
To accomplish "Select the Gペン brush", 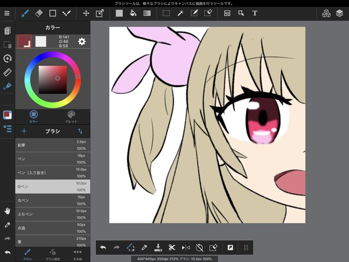I will pos(53,186).
